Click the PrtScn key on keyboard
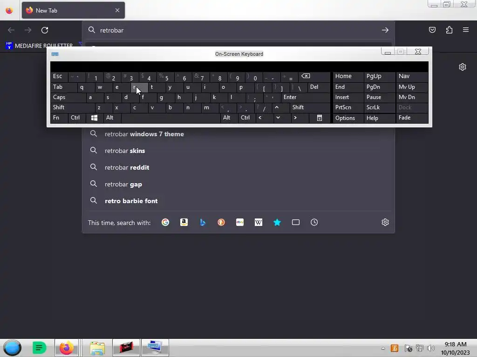Viewport: 477px width, 357px height. 348,107
